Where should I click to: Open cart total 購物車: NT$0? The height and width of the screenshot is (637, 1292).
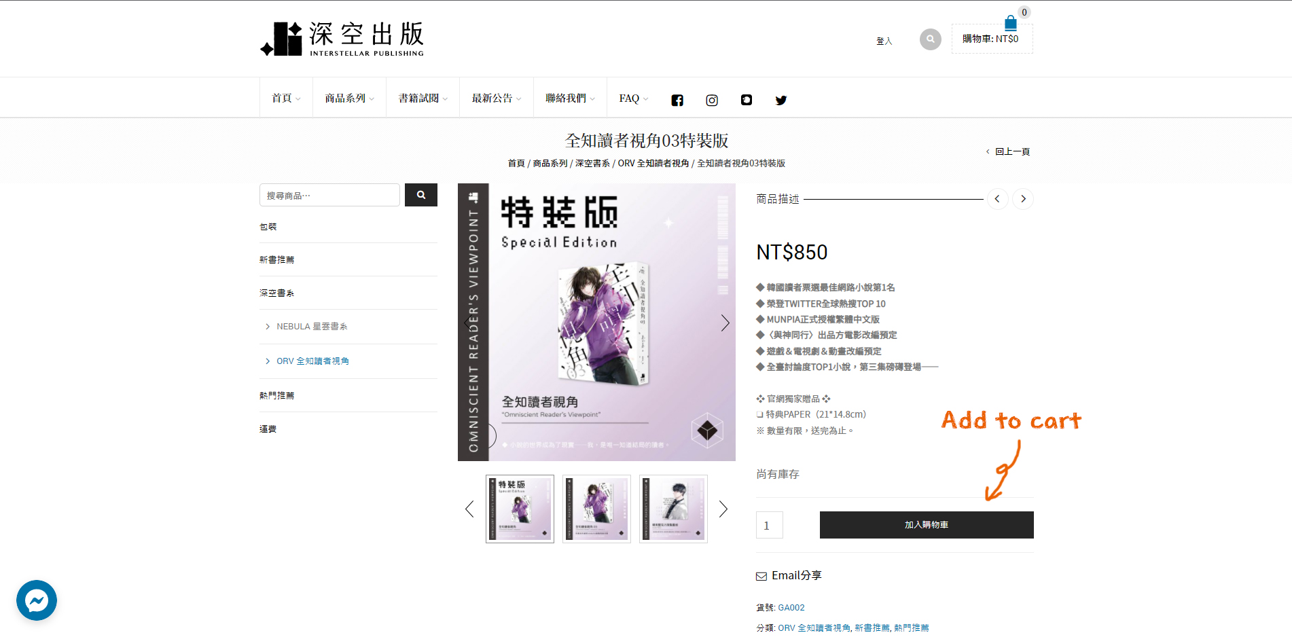pyautogui.click(x=990, y=39)
